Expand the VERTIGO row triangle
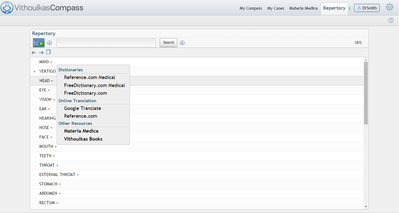This screenshot has width=399, height=213. [34, 71]
